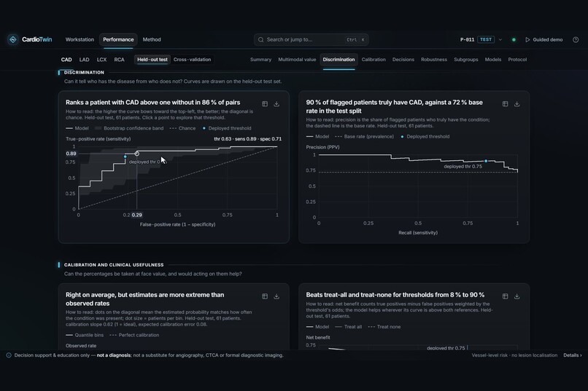Select the LCX vessel
588x391 pixels.
pos(101,60)
